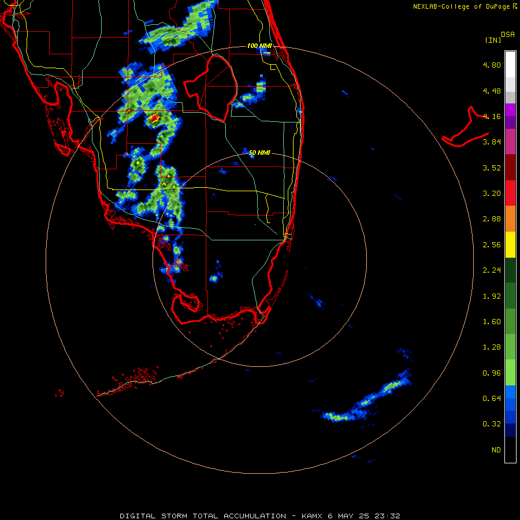520x520 pixels.
Task: Click the 3.52 legend value
Action: point(492,168)
